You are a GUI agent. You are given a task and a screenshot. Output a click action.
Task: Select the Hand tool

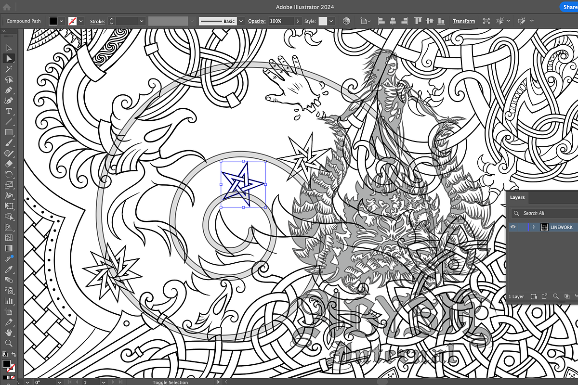[x=9, y=333]
